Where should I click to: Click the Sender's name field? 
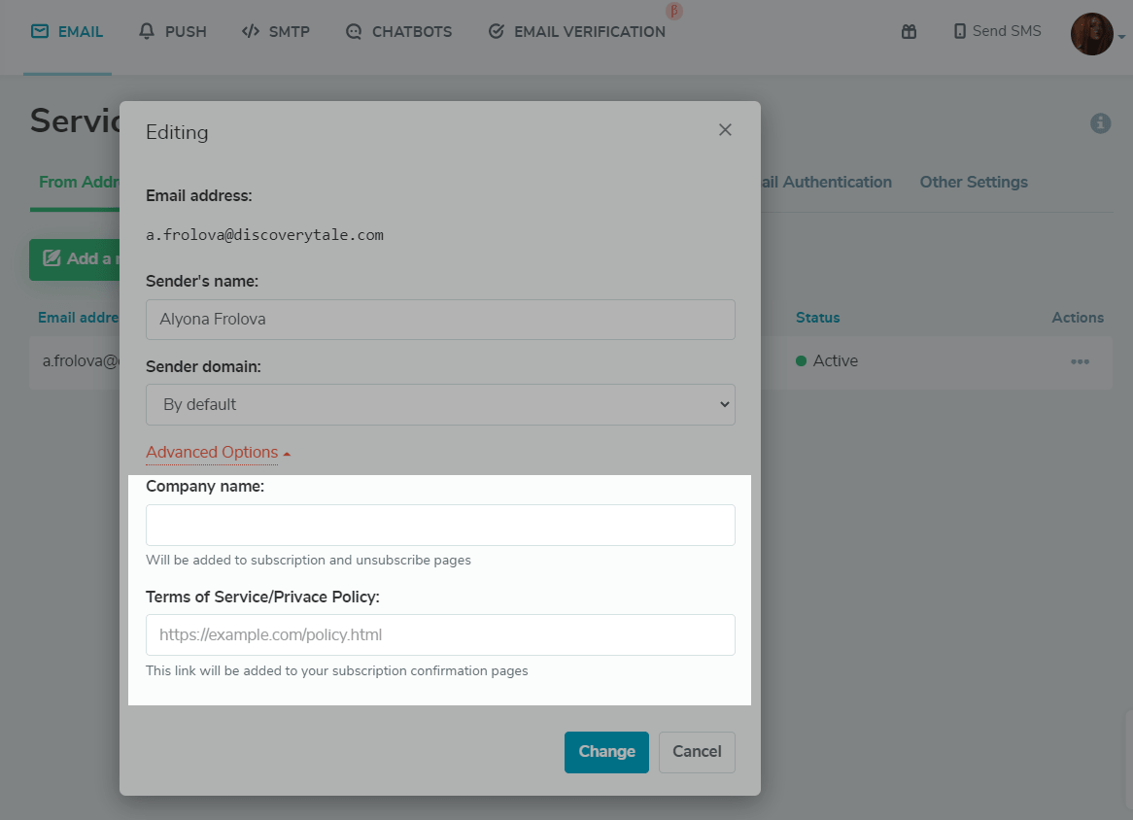[x=440, y=319]
